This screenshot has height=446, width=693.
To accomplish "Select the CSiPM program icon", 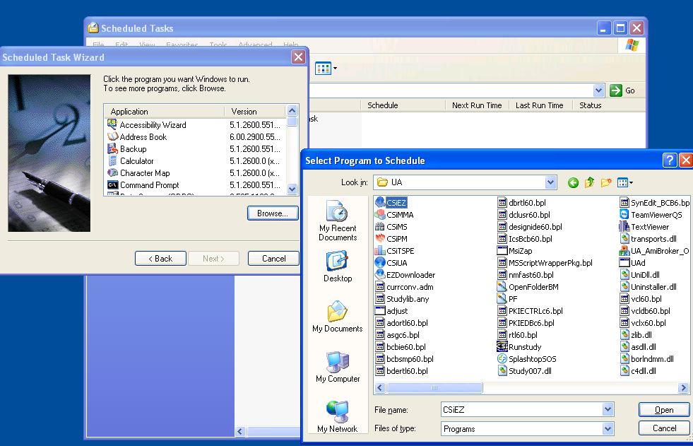I will coord(380,239).
